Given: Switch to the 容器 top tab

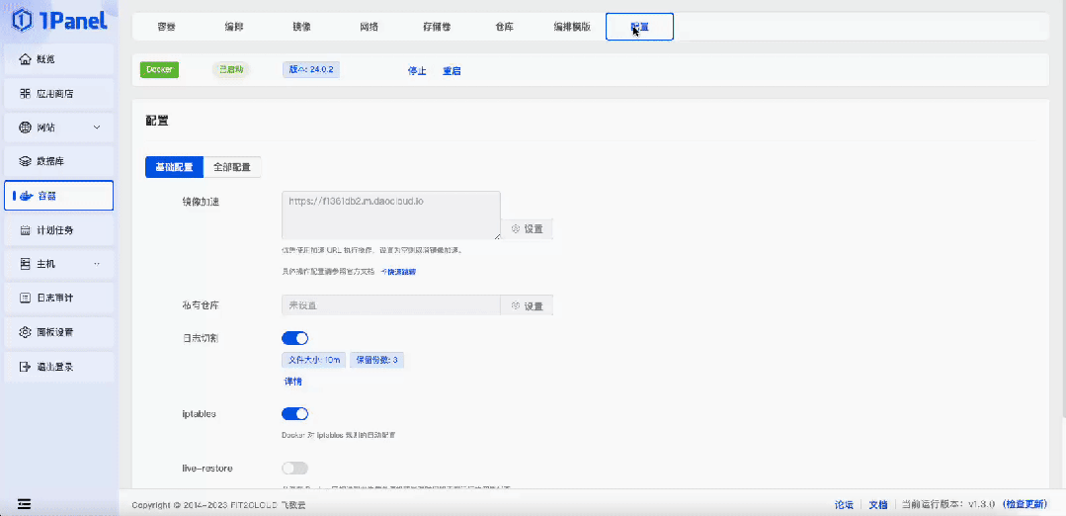Looking at the screenshot, I should [167, 28].
